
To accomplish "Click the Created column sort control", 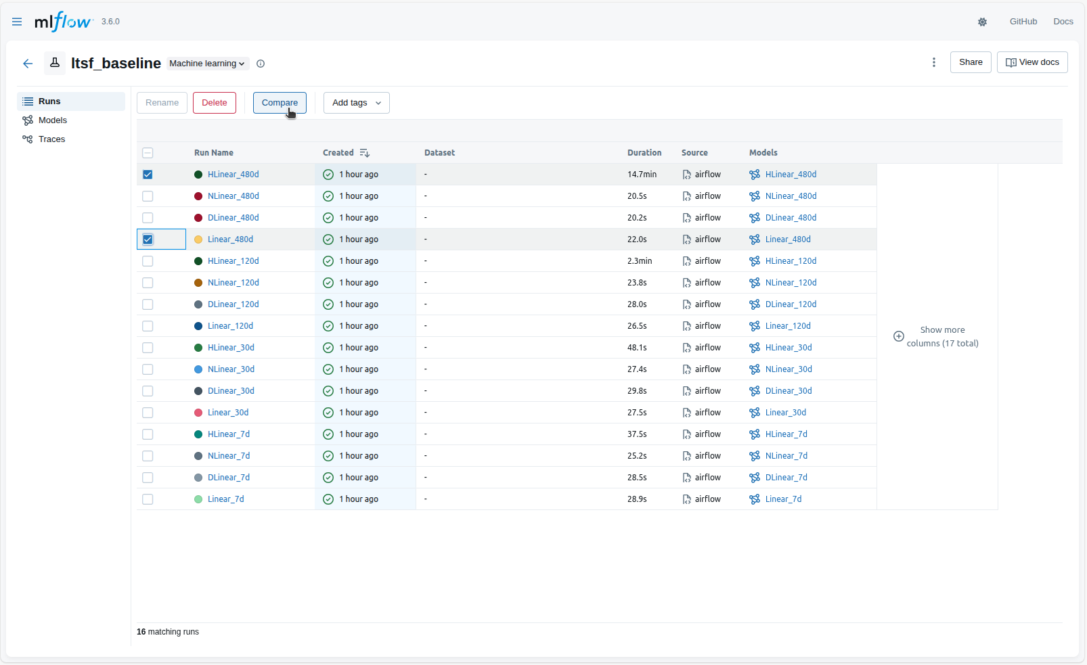I will pyautogui.click(x=365, y=152).
